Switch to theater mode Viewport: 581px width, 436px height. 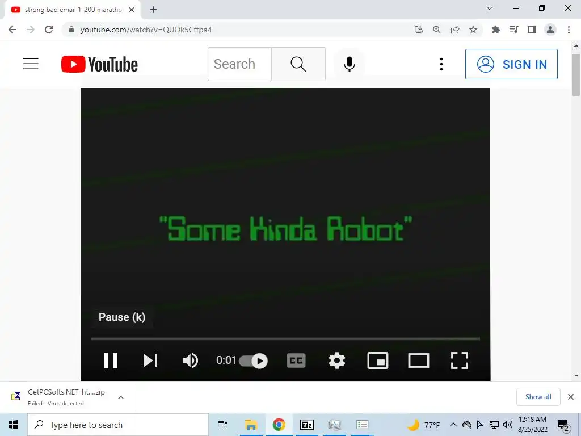pyautogui.click(x=419, y=360)
